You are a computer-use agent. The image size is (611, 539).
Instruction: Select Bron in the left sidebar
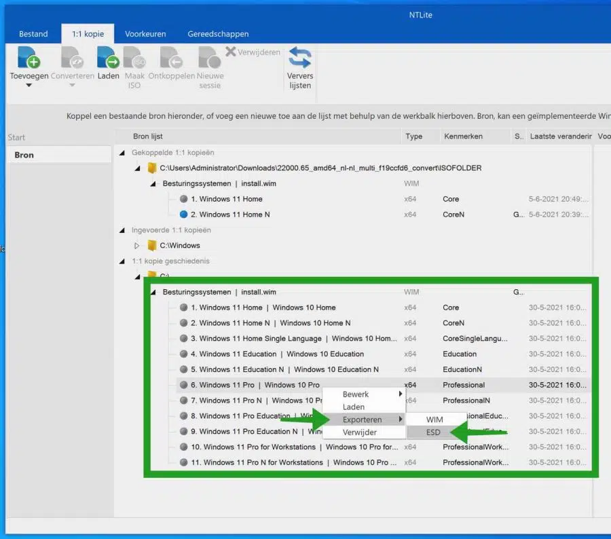tap(59, 155)
